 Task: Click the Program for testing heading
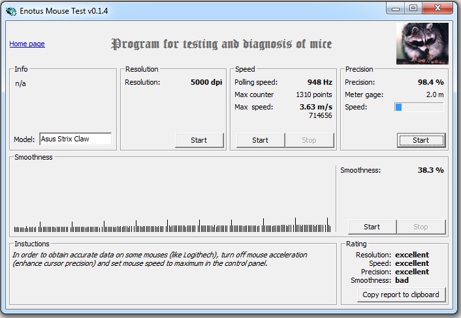[221, 44]
